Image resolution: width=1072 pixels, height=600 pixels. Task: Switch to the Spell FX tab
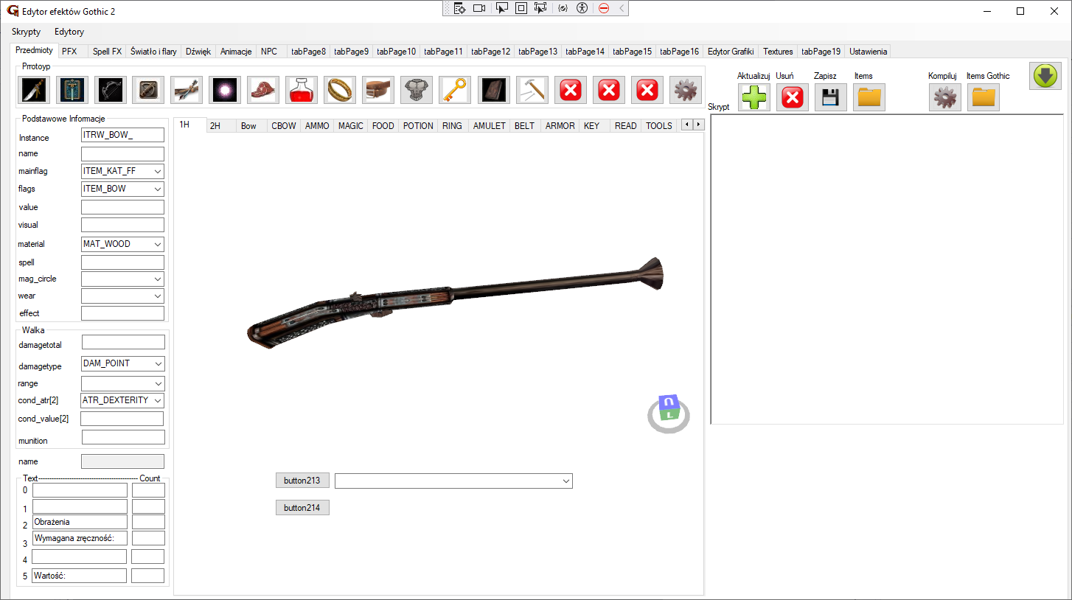pos(107,52)
